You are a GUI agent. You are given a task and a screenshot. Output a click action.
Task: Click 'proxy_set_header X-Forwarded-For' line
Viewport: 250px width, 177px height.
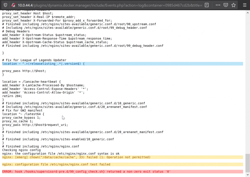tap(57, 20)
